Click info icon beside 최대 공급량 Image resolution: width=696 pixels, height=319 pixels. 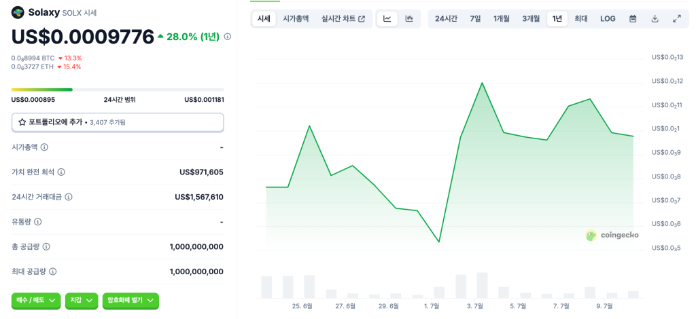53,271
